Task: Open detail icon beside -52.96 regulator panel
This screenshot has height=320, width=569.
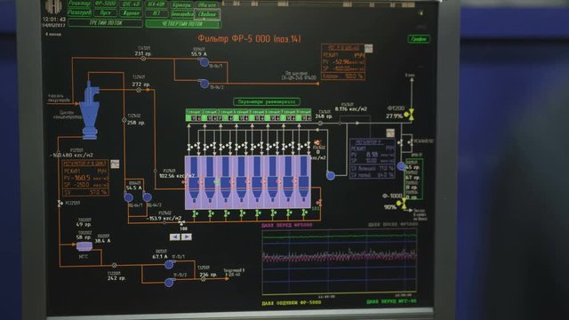Action: point(369,48)
